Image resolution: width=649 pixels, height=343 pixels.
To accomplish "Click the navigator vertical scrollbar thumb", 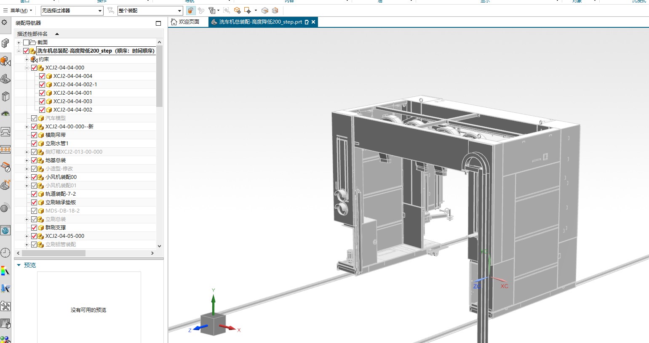I will click(159, 76).
